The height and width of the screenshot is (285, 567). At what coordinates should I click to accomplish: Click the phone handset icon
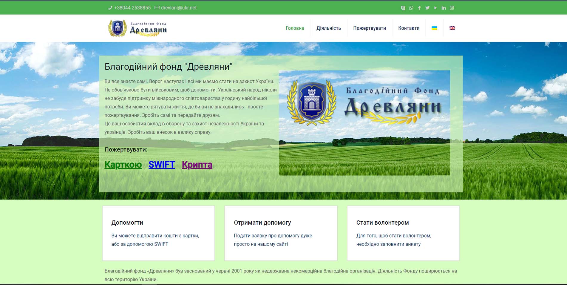tap(110, 8)
